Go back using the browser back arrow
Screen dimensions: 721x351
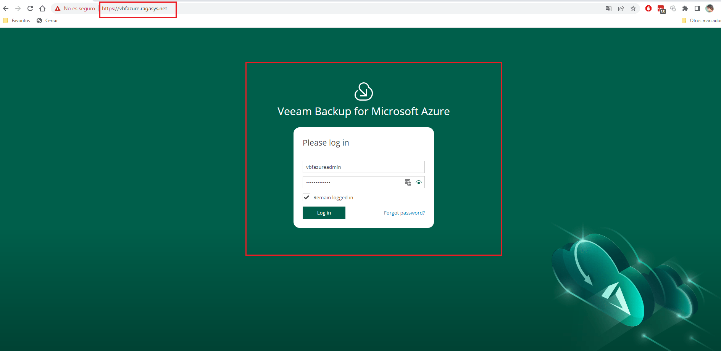pos(6,8)
